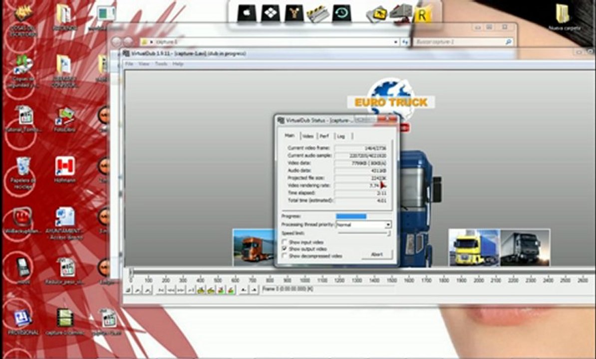Screen dimensions: 596x359
Task: Open the File menu in VirtualDub
Action: click(x=129, y=64)
